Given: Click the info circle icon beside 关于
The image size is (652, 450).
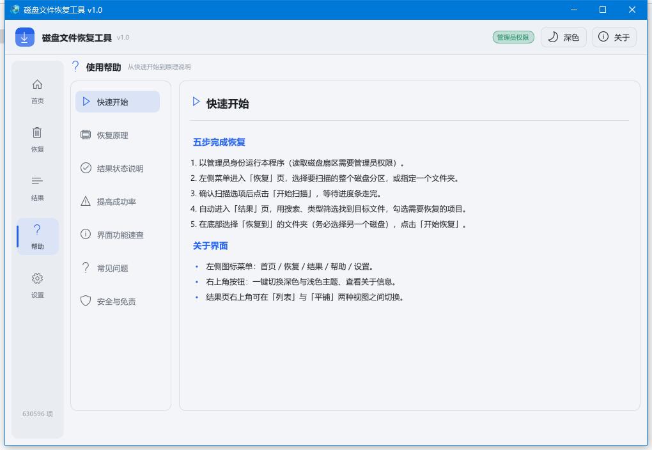Looking at the screenshot, I should 603,36.
